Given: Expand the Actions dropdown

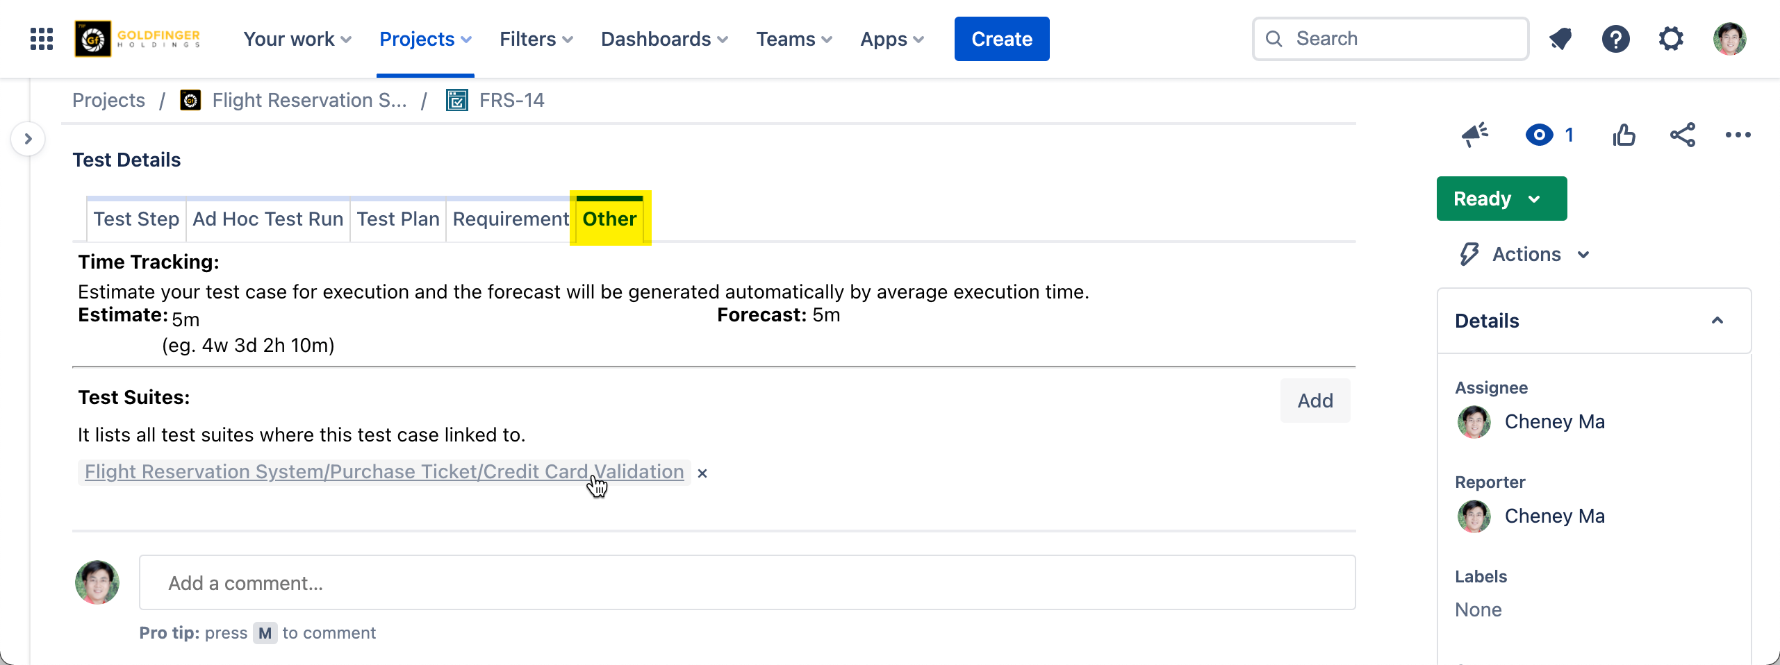Looking at the screenshot, I should coord(1526,255).
